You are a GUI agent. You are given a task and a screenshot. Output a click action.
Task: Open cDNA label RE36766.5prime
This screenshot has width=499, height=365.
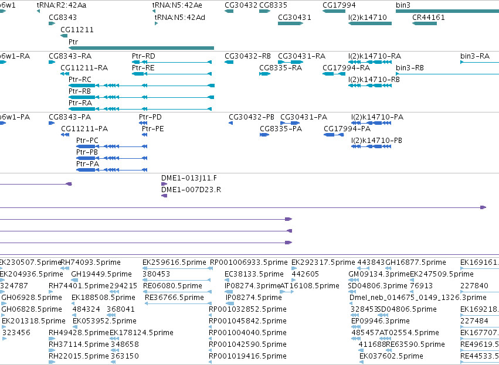click(174, 298)
